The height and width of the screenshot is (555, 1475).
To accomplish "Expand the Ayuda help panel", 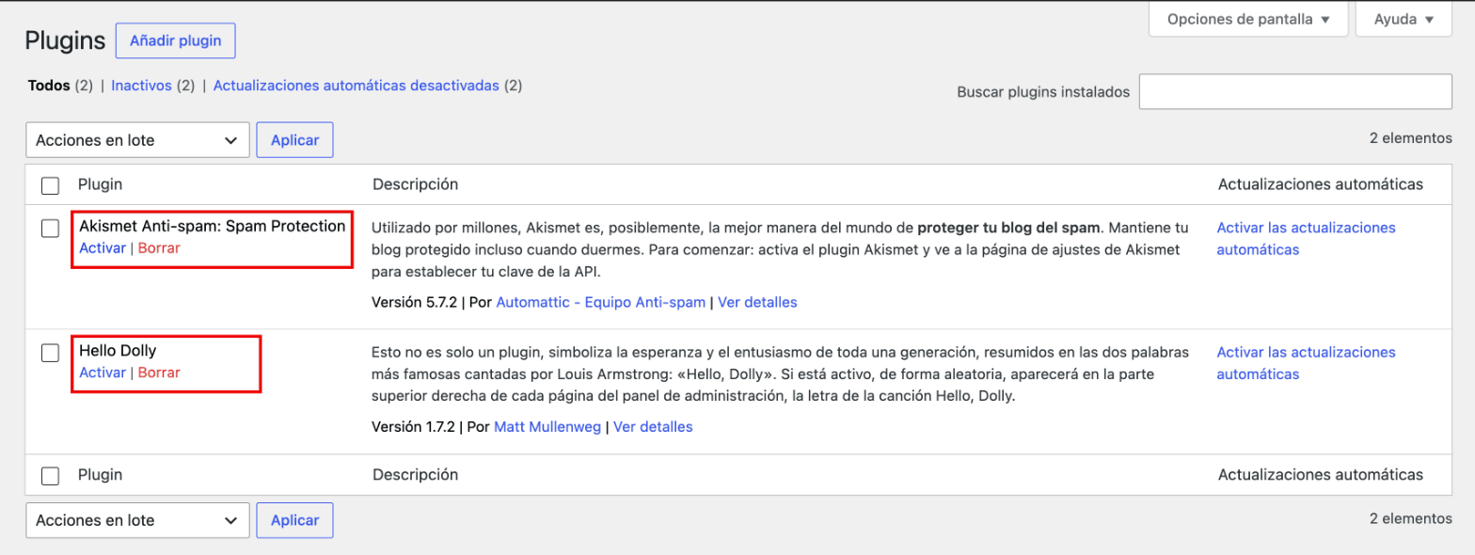I will click(x=1404, y=19).
